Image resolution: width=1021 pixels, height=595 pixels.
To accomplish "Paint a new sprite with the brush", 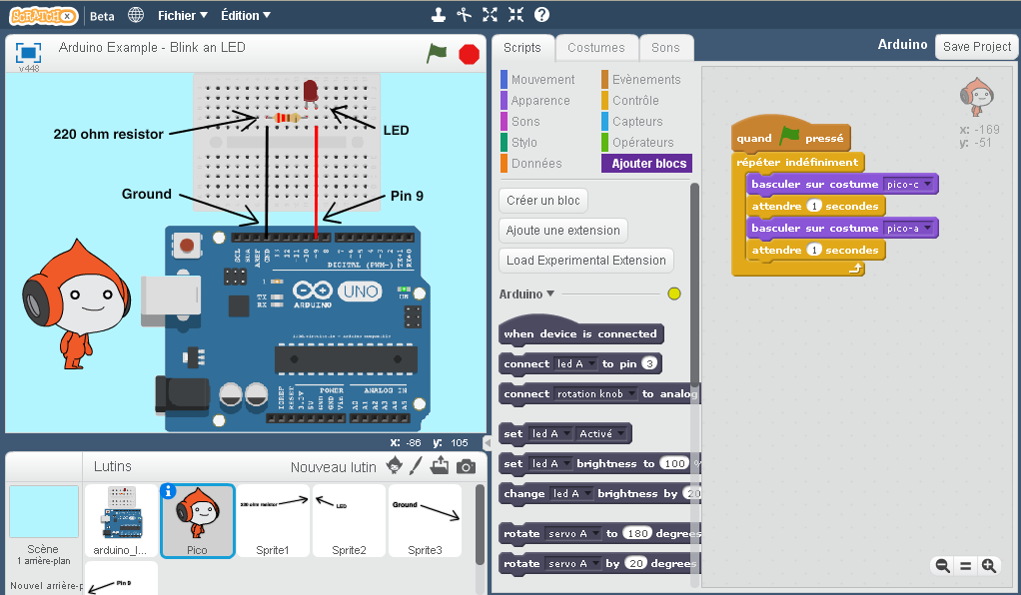I will click(x=416, y=465).
